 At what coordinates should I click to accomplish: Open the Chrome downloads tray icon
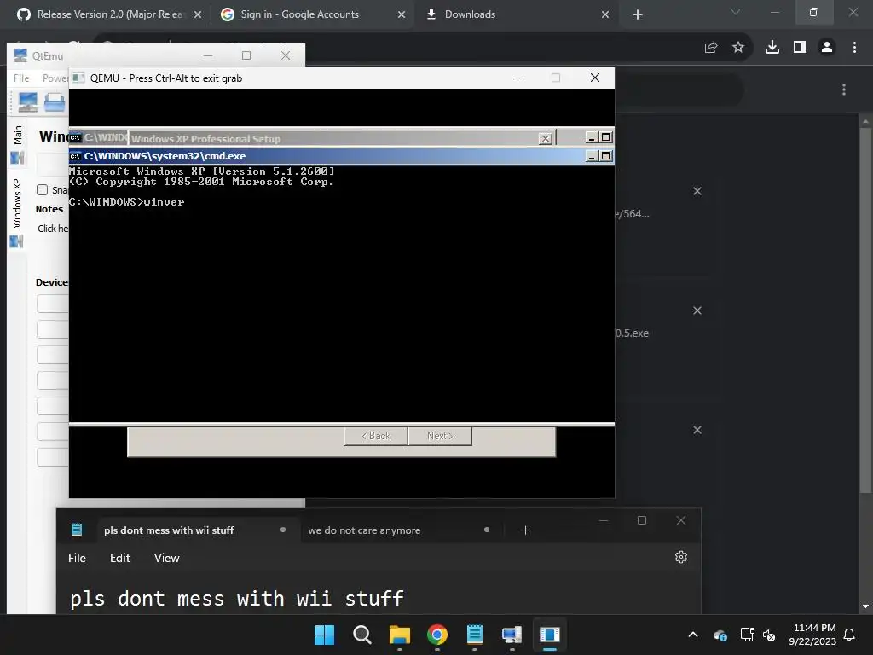click(x=772, y=48)
